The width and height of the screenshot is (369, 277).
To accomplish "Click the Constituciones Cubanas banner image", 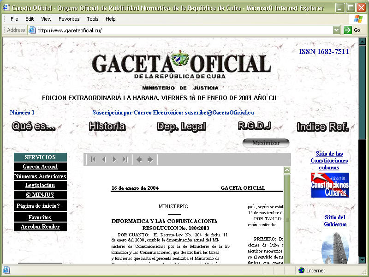I will point(330,185).
